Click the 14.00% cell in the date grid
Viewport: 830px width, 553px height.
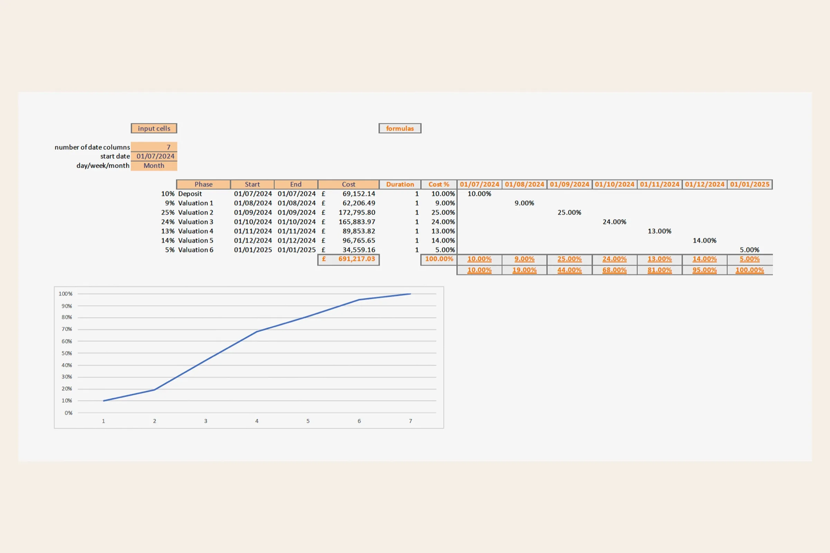[x=704, y=241]
